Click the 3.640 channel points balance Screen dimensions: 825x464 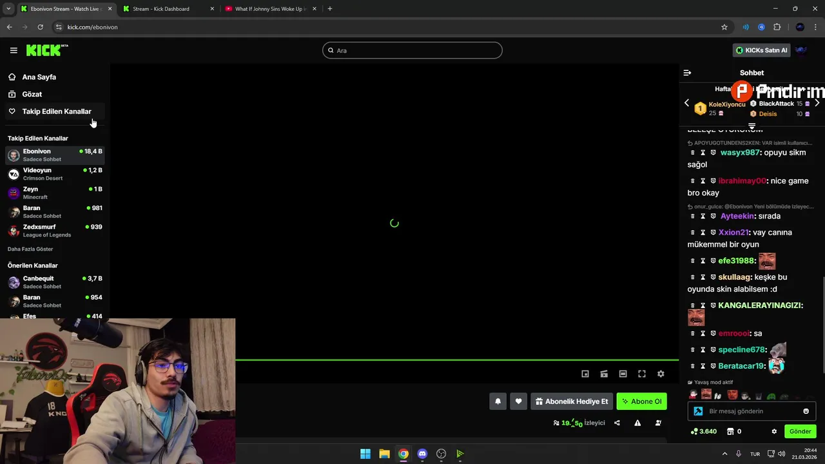click(x=704, y=431)
